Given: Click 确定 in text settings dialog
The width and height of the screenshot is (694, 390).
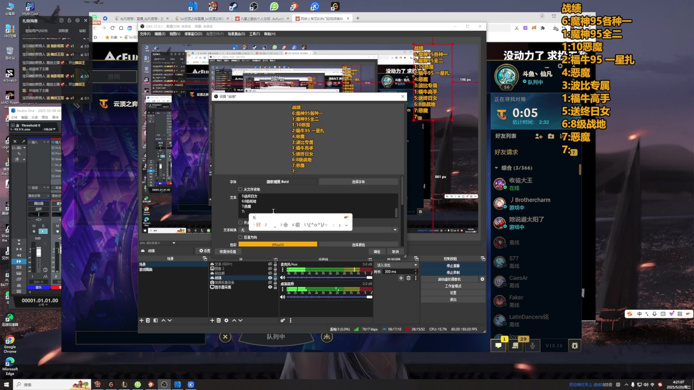Looking at the screenshot, I should coord(377,251).
